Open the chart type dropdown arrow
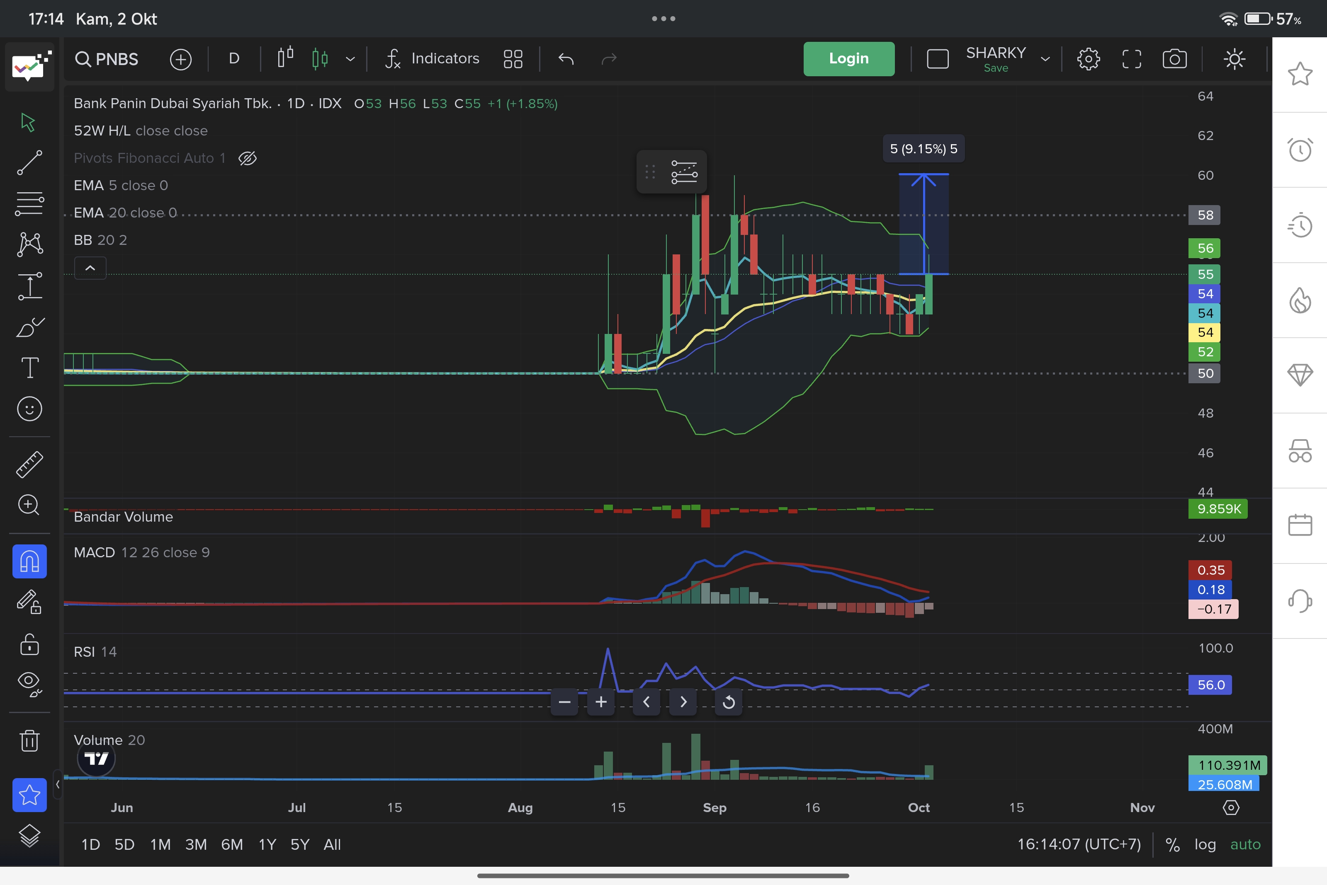The width and height of the screenshot is (1327, 885). click(350, 59)
